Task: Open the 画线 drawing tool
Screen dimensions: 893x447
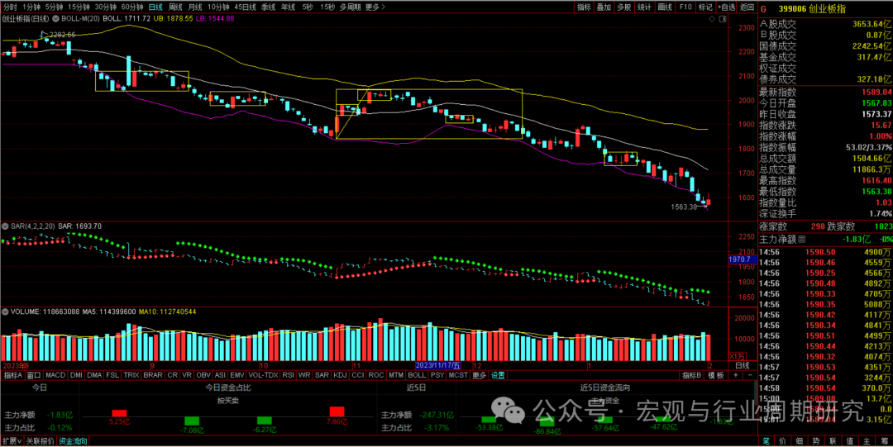Action: (665, 7)
